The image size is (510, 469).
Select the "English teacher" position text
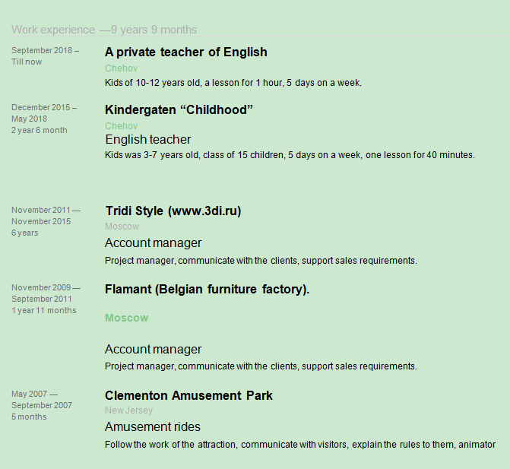[148, 140]
